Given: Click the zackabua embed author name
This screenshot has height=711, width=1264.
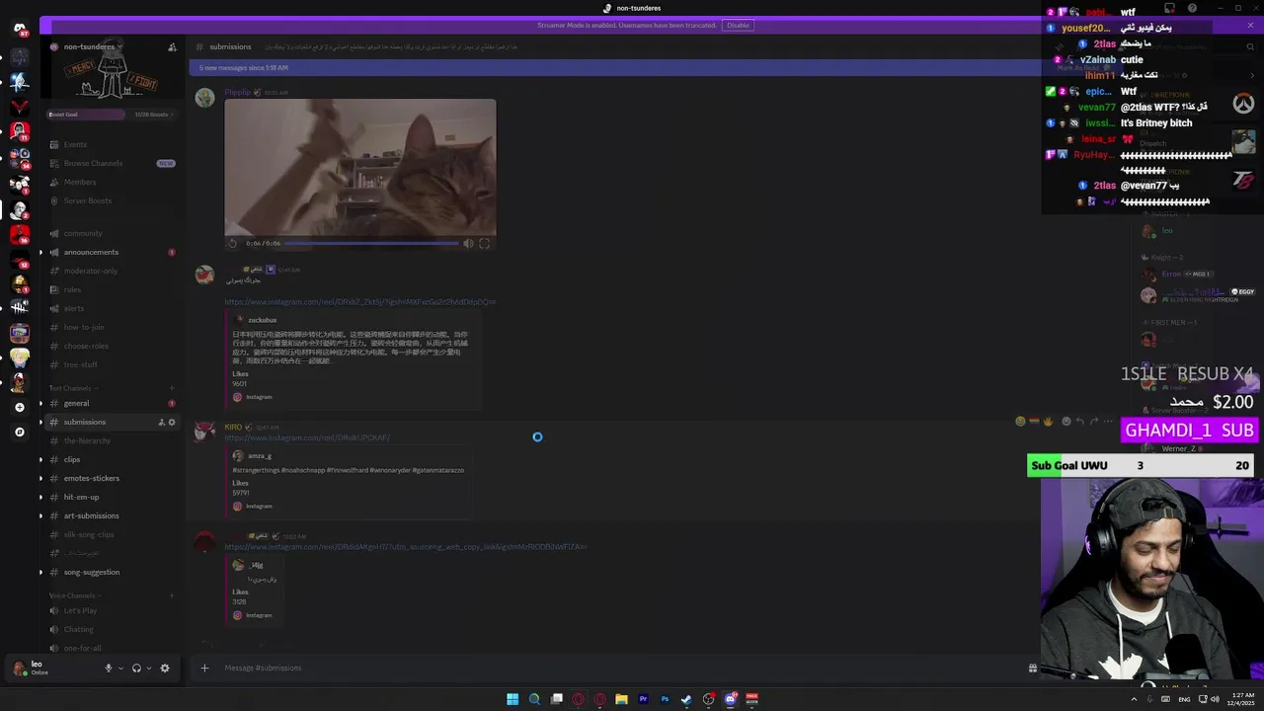Looking at the screenshot, I should coord(263,320).
